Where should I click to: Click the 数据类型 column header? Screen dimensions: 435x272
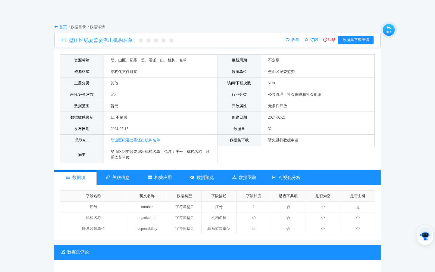[x=184, y=196]
